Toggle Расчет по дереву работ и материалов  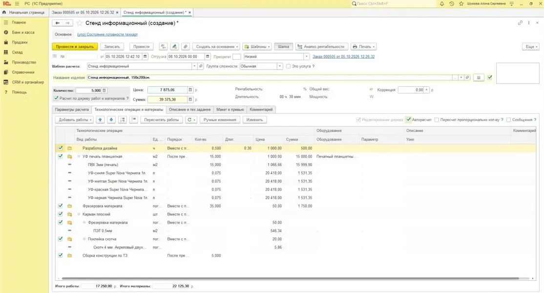pyautogui.click(x=56, y=99)
